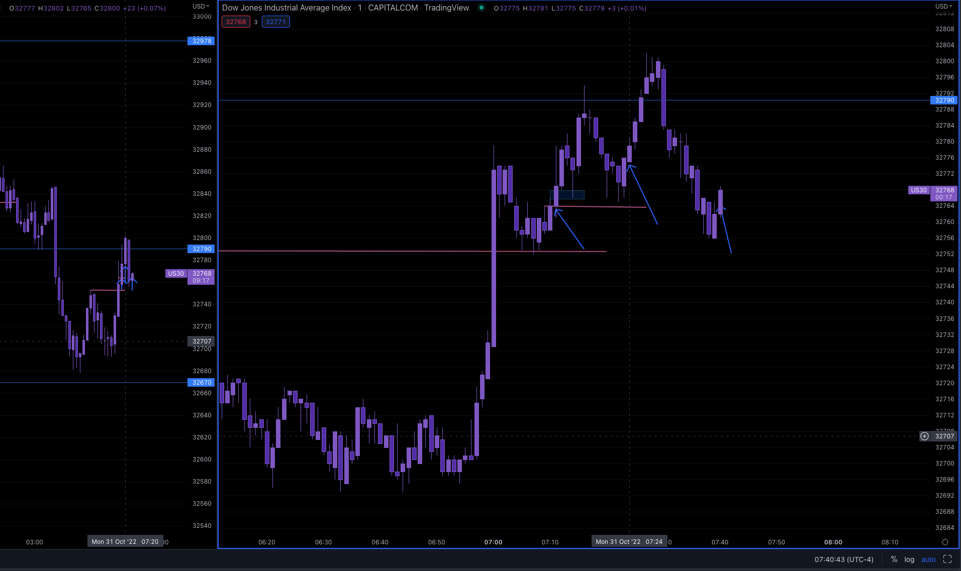
Task: Click the Mon 31 Oct date marker on the time axis
Action: 630,541
